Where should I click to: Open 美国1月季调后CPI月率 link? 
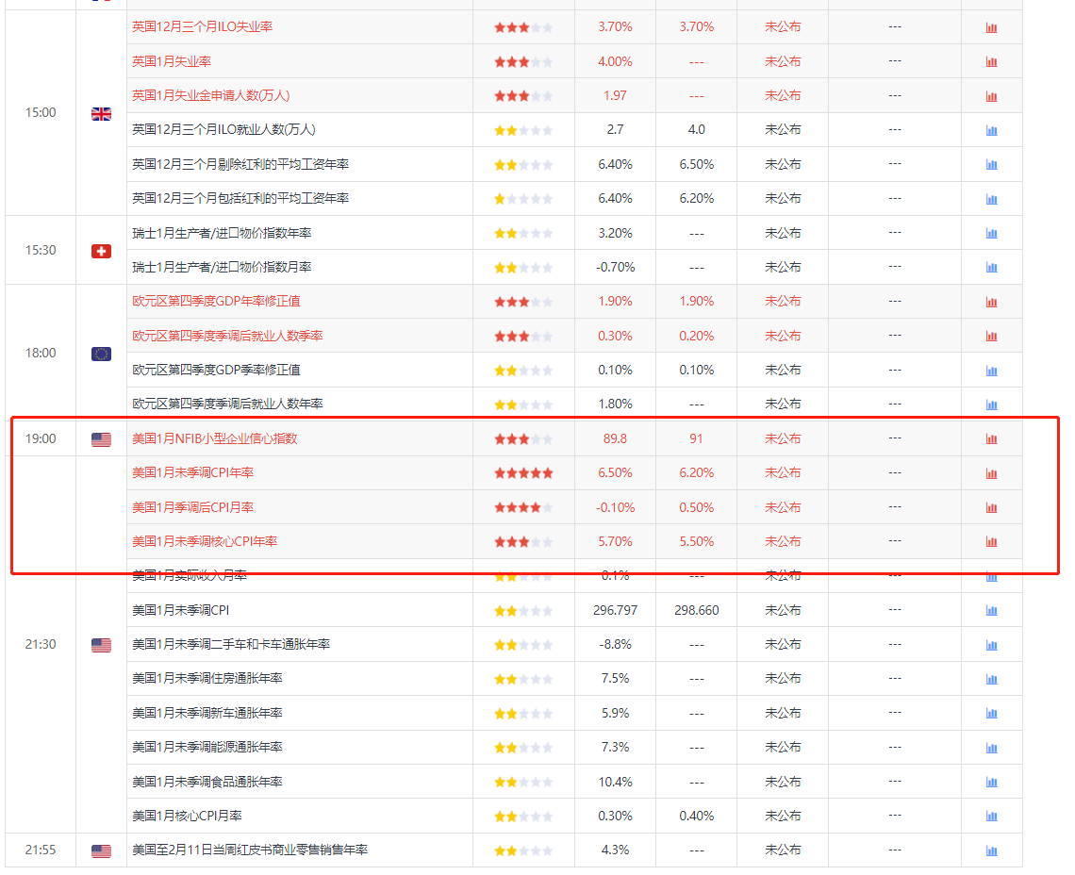click(x=192, y=506)
